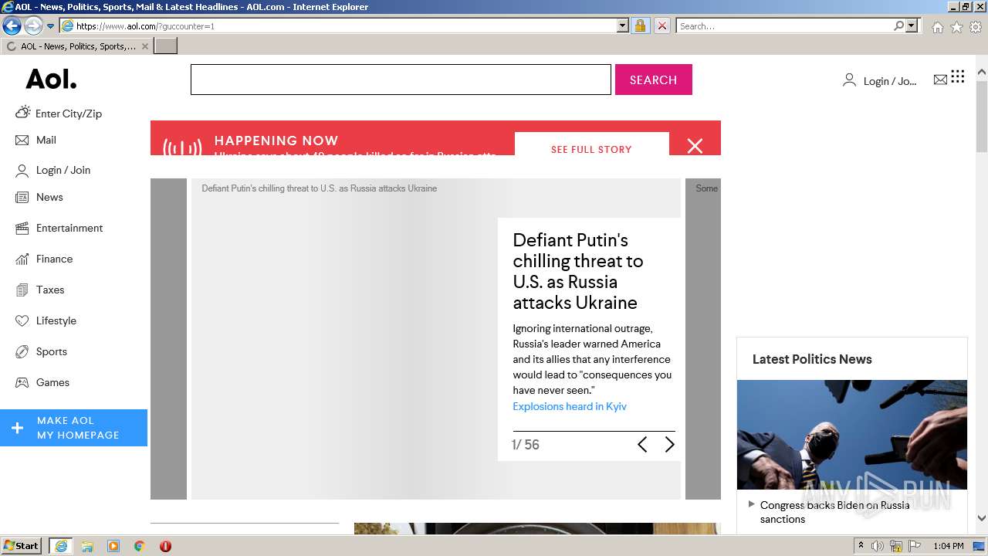
Task: Go to previous slide arrow
Action: (x=642, y=444)
